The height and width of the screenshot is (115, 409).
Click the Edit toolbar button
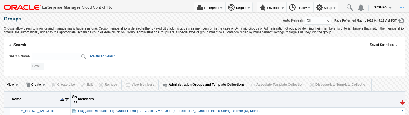tap(87, 85)
